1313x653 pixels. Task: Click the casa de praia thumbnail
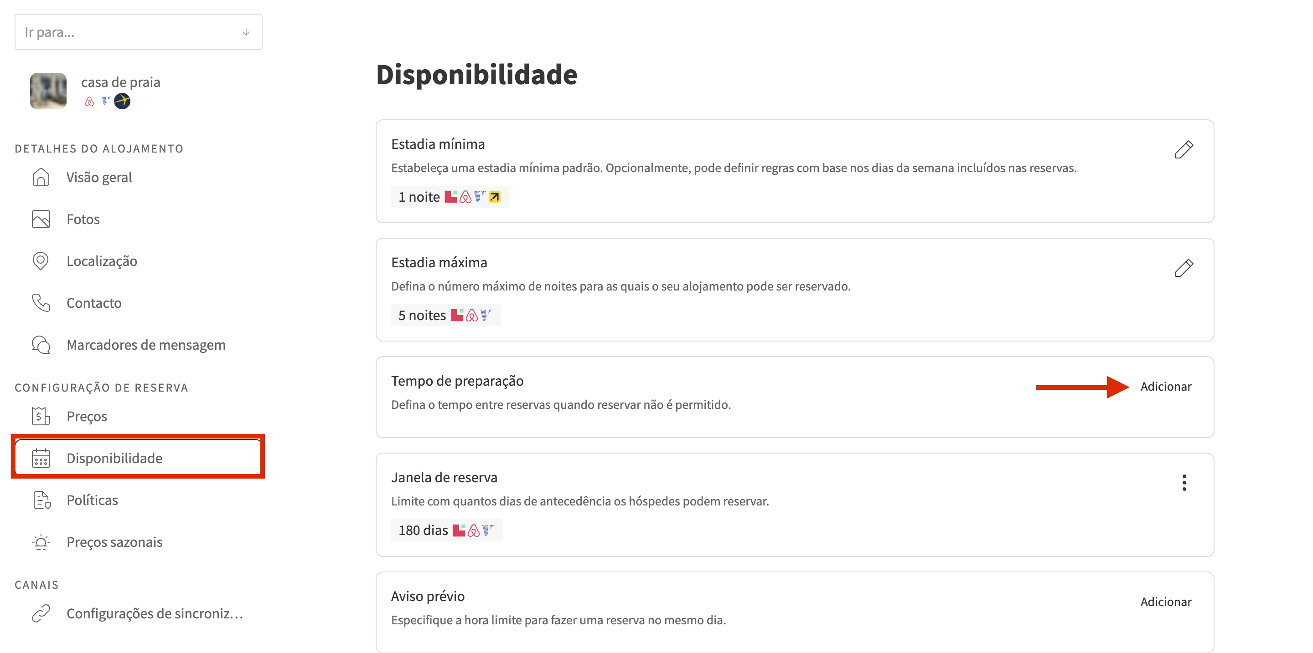48,91
